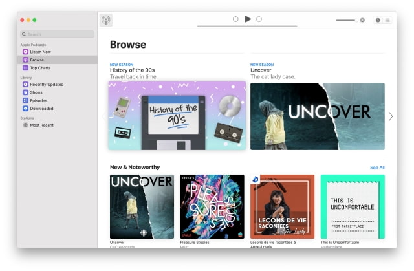Viewport: 414px width, 271px height.
Task: Click the Recently Updated sidebar icon
Action: tap(25, 85)
